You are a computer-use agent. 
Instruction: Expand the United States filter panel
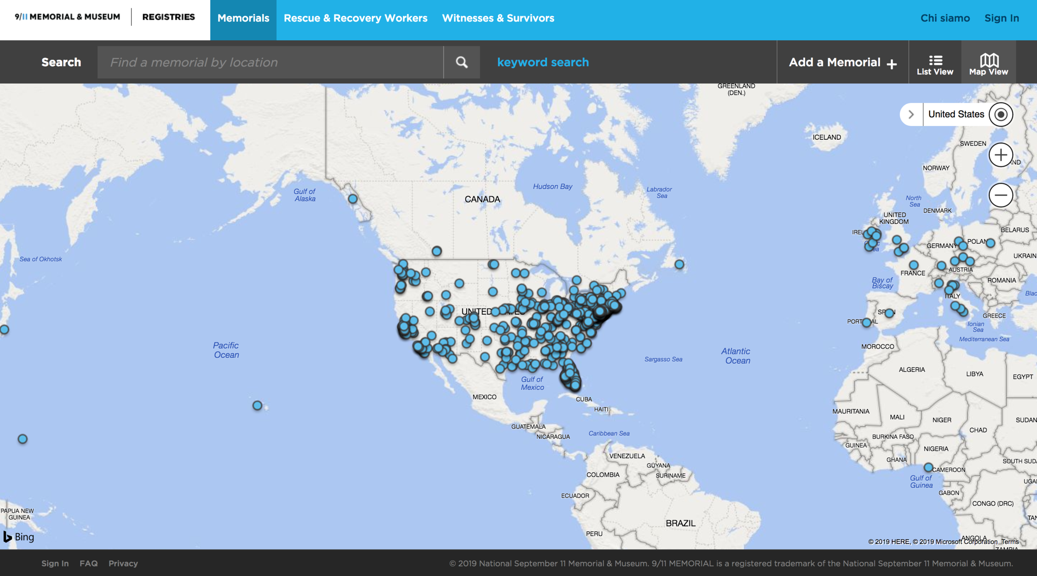click(911, 114)
